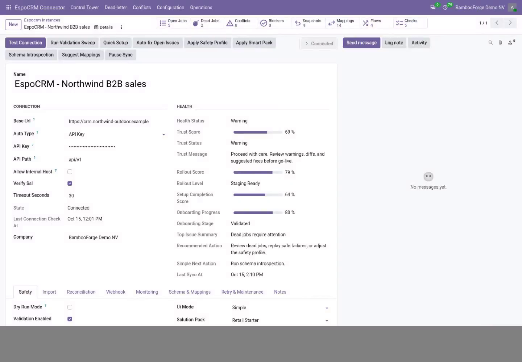Click the Timeout Seconds field
The width and height of the screenshot is (522, 362).
tap(117, 196)
